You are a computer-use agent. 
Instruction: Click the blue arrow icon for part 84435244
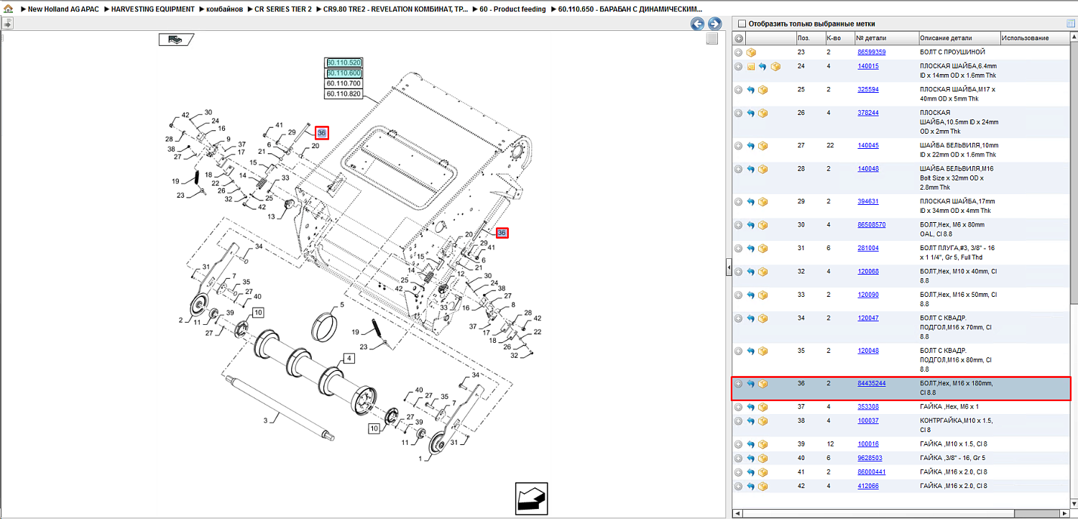(751, 384)
